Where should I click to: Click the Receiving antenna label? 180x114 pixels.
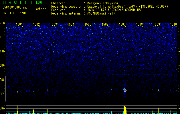(66, 13)
